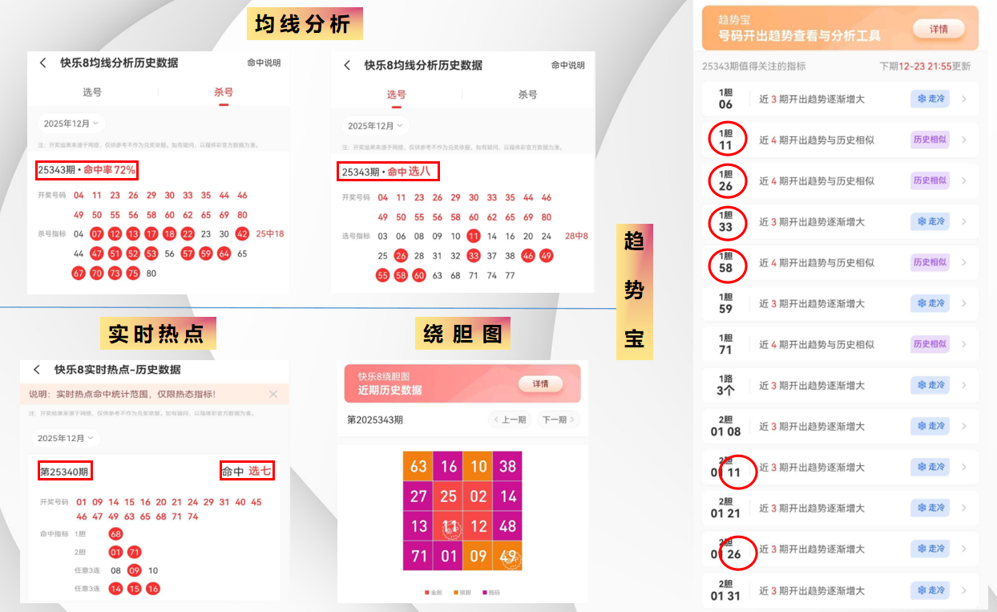
Task: Tap back arrow beside 杀号 panel title
Action: point(42,63)
